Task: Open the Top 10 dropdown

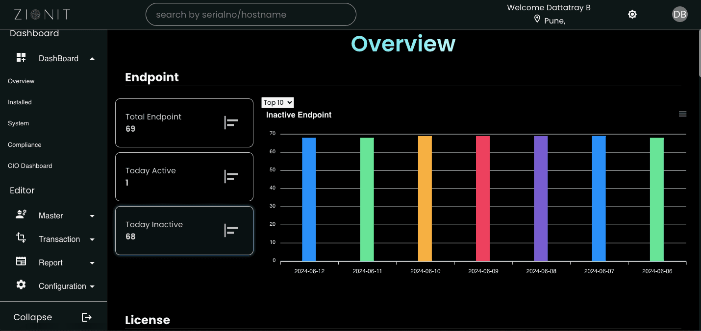Action: tap(277, 102)
